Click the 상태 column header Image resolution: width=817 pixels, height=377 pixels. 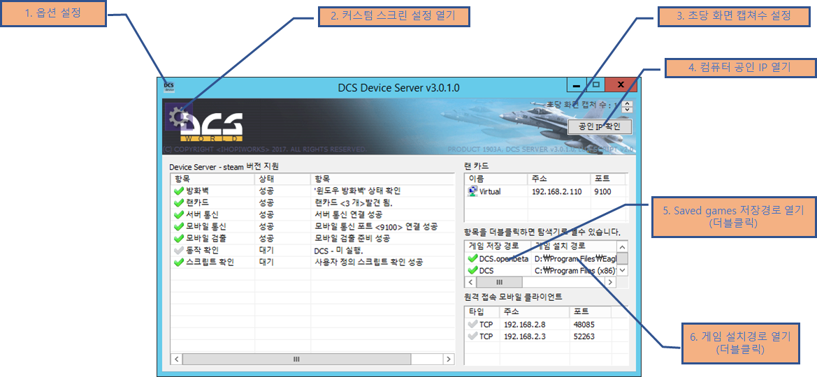pyautogui.click(x=282, y=179)
